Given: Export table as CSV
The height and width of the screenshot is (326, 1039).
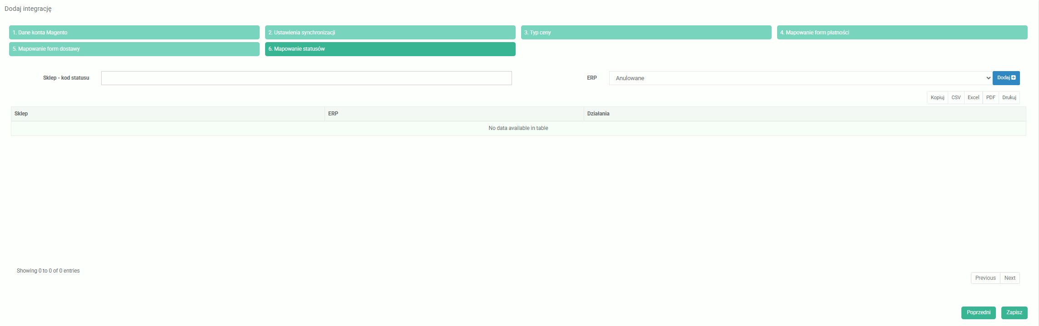Looking at the screenshot, I should [x=956, y=97].
